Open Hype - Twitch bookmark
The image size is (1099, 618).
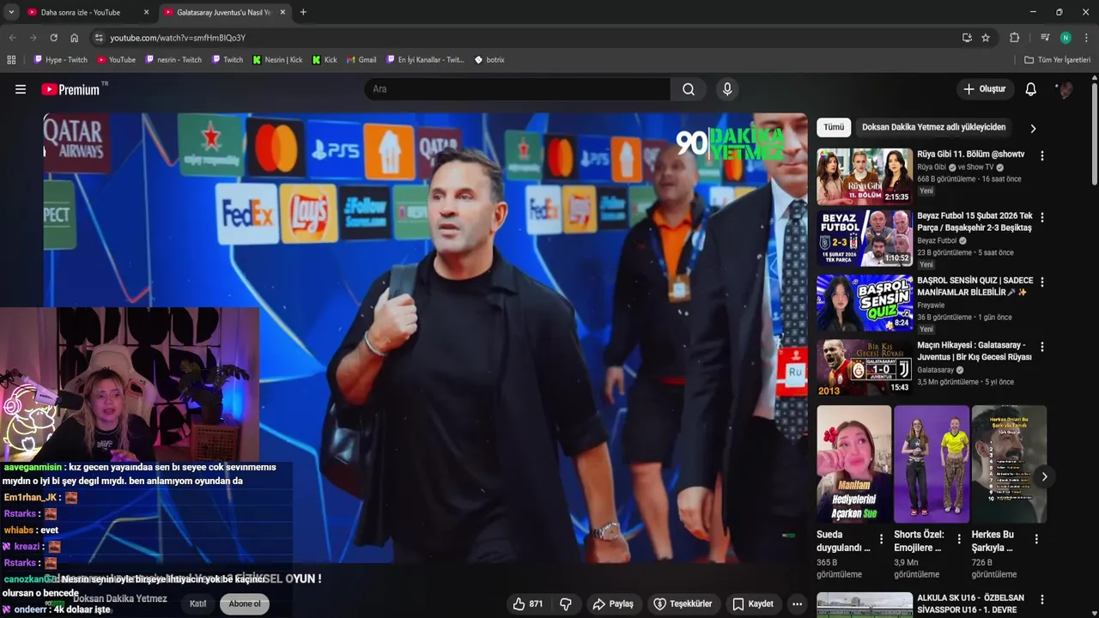(60, 60)
